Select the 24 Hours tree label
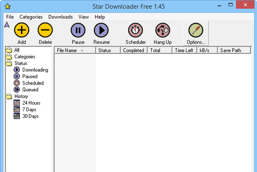The image size is (257, 172). (x=31, y=103)
